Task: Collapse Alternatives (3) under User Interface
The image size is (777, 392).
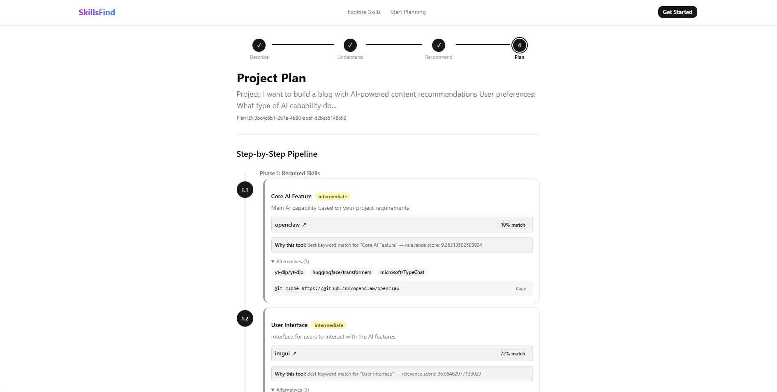Action: click(x=290, y=389)
